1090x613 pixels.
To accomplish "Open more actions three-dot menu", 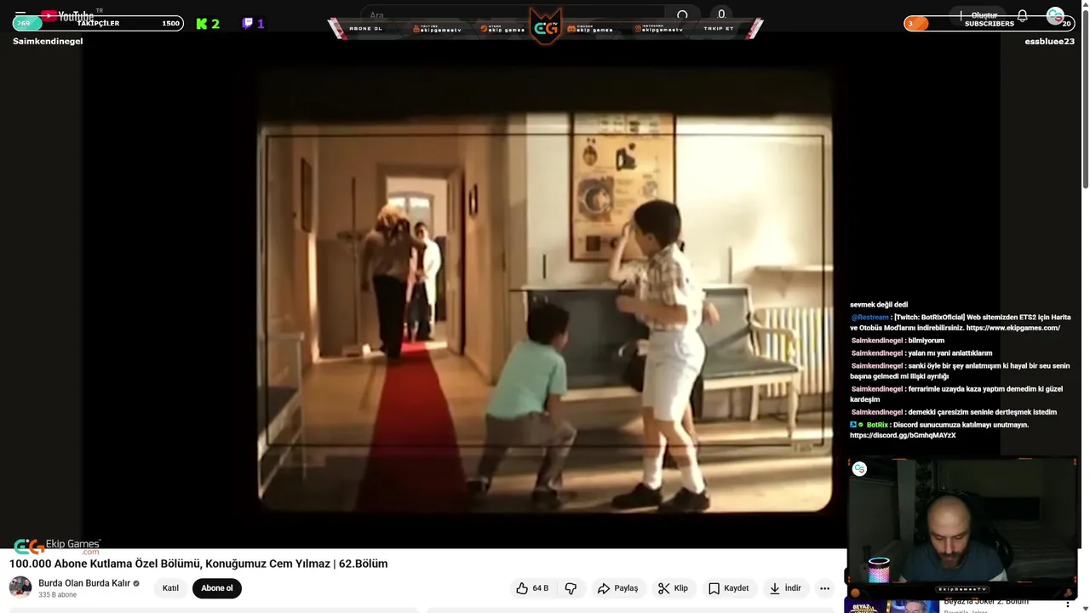I will [x=824, y=588].
